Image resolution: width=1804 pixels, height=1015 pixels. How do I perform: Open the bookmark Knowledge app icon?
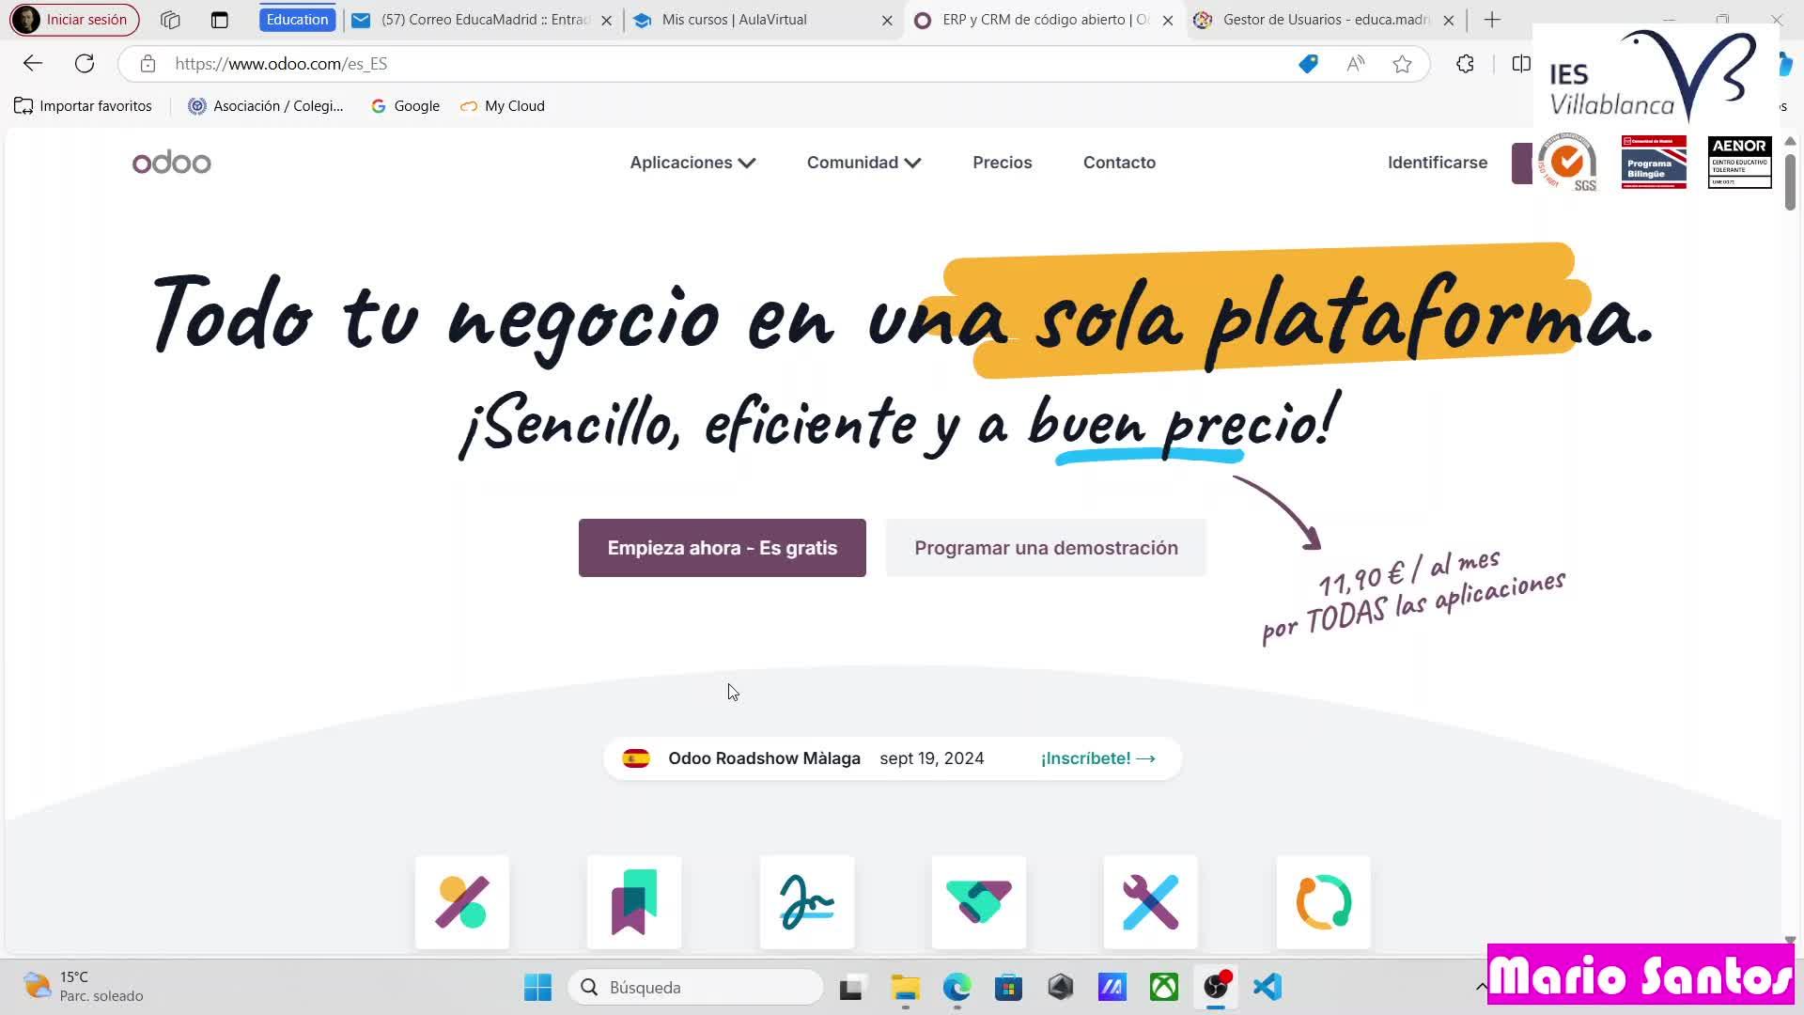point(634,902)
